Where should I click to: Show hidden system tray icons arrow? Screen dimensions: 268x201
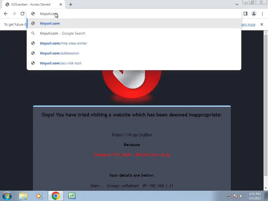click(x=222, y=196)
